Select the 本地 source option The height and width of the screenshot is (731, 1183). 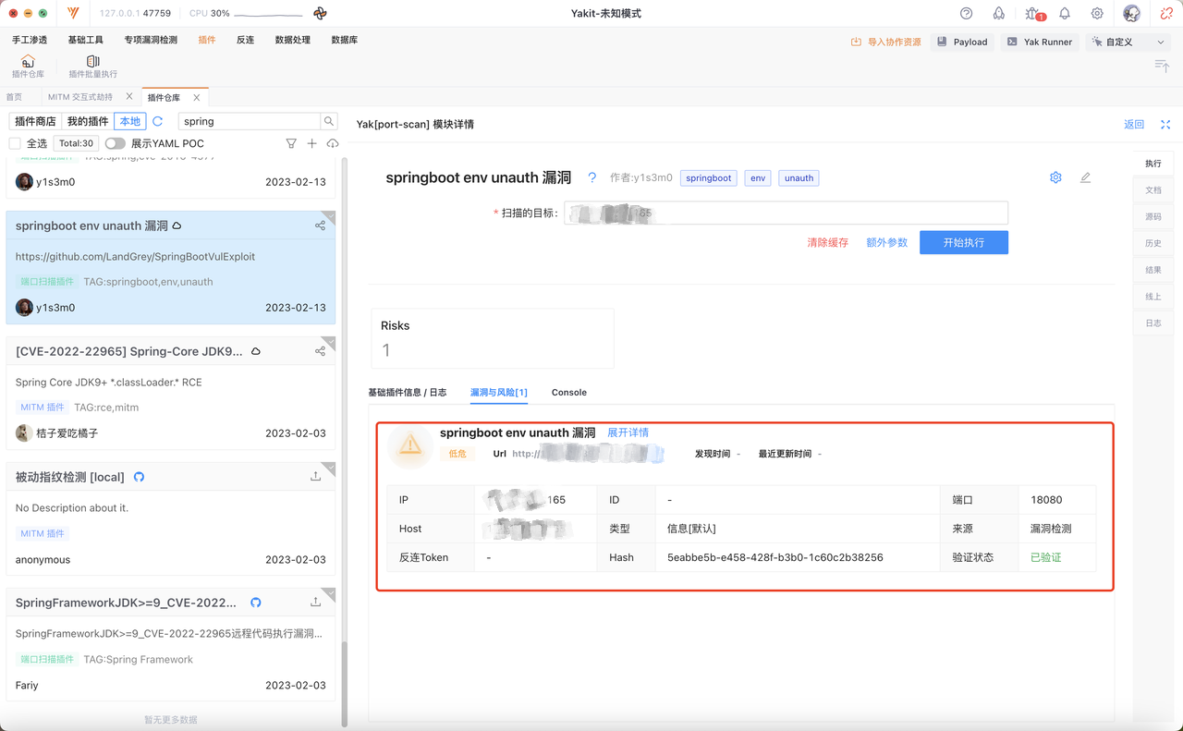[x=130, y=121]
